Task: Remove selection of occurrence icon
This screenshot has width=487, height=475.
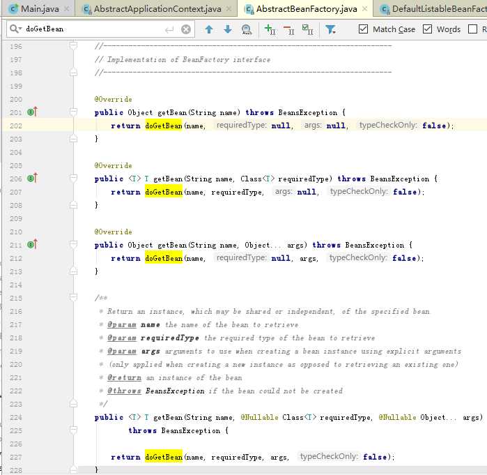Action: point(289,29)
